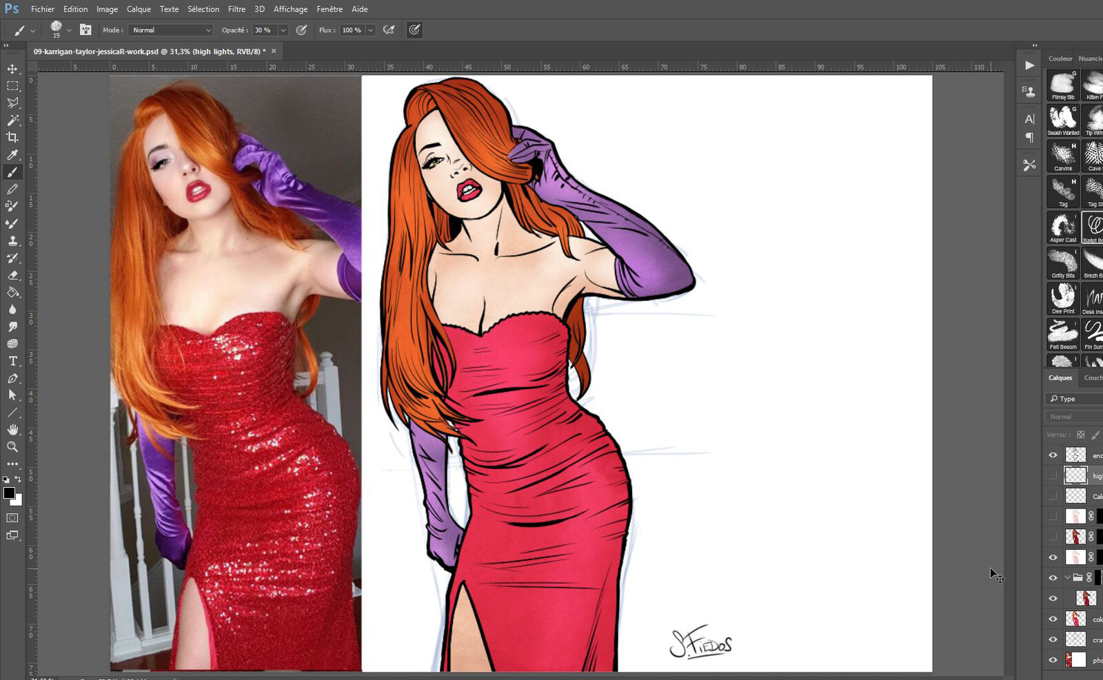Open the Affichage menu
Image resolution: width=1103 pixels, height=680 pixels.
point(290,9)
